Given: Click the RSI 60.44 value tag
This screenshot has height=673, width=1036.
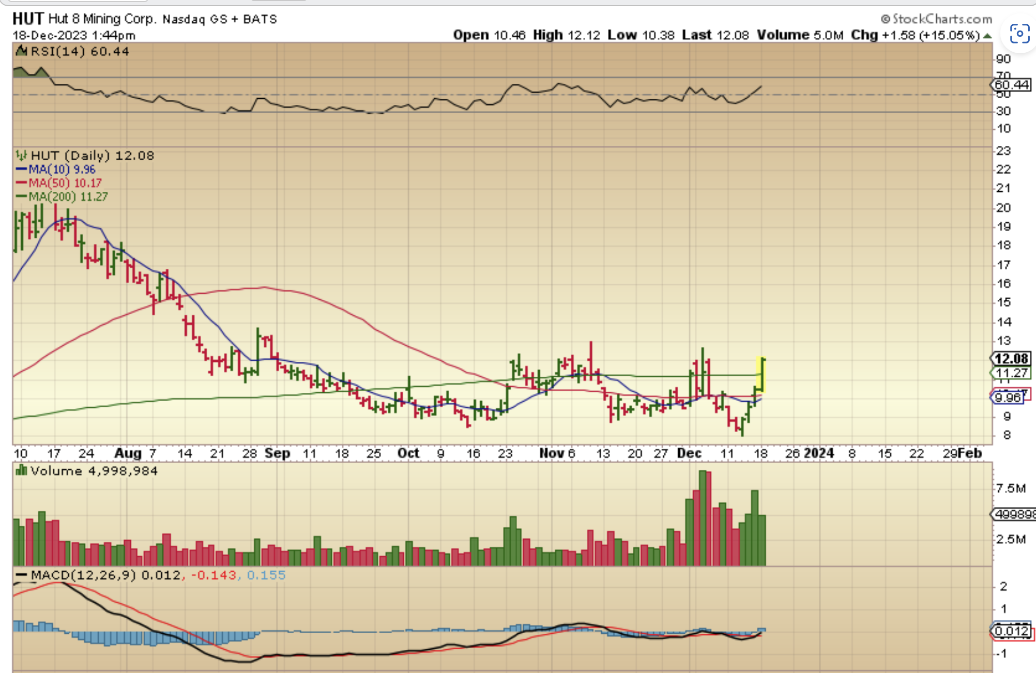Looking at the screenshot, I should [x=1011, y=84].
